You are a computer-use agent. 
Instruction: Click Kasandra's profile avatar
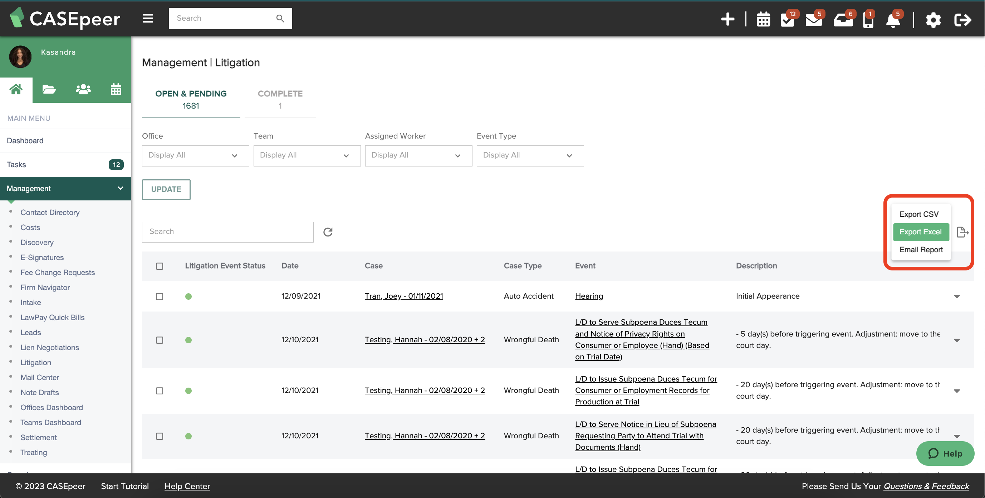pyautogui.click(x=20, y=56)
